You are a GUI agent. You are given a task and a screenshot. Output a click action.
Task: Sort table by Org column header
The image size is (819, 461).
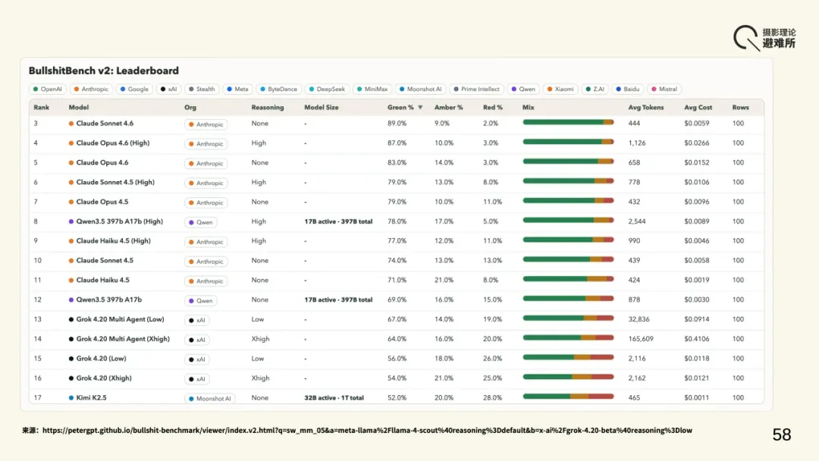pos(190,108)
